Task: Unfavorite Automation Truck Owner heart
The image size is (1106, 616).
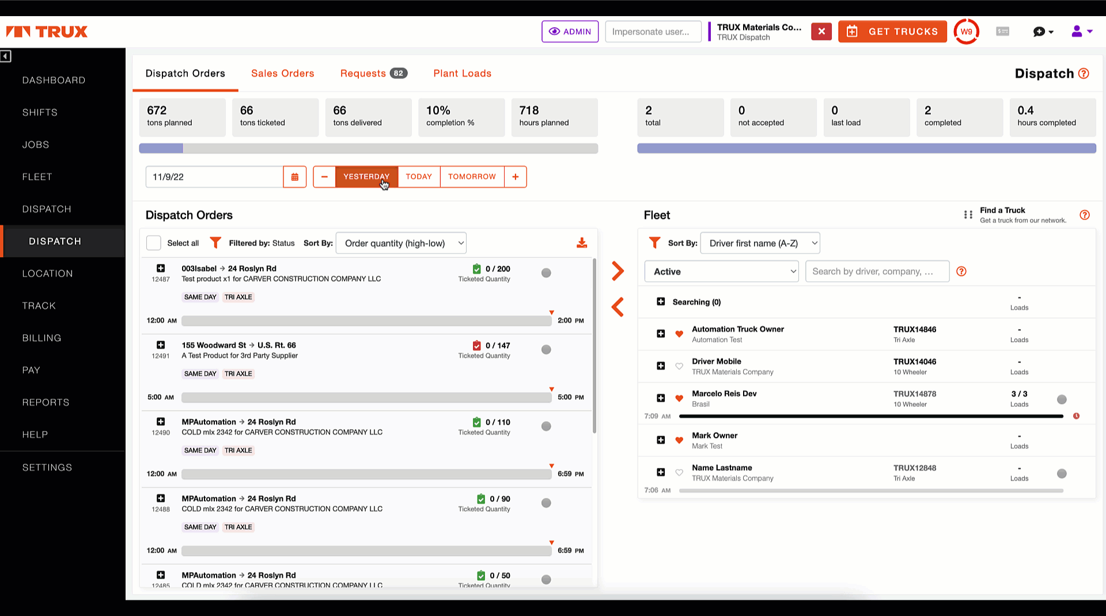Action: tap(679, 334)
